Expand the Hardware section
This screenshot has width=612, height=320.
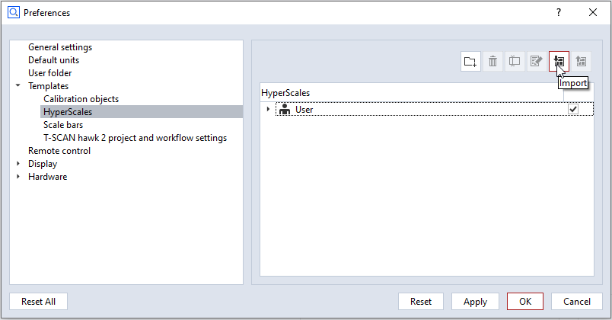(18, 177)
